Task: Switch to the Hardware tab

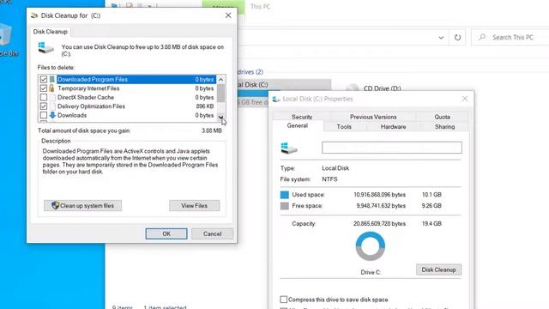Action: [x=393, y=126]
